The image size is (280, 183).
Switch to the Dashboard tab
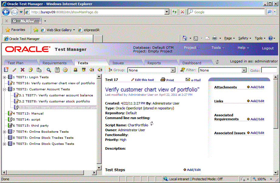pos(192,63)
